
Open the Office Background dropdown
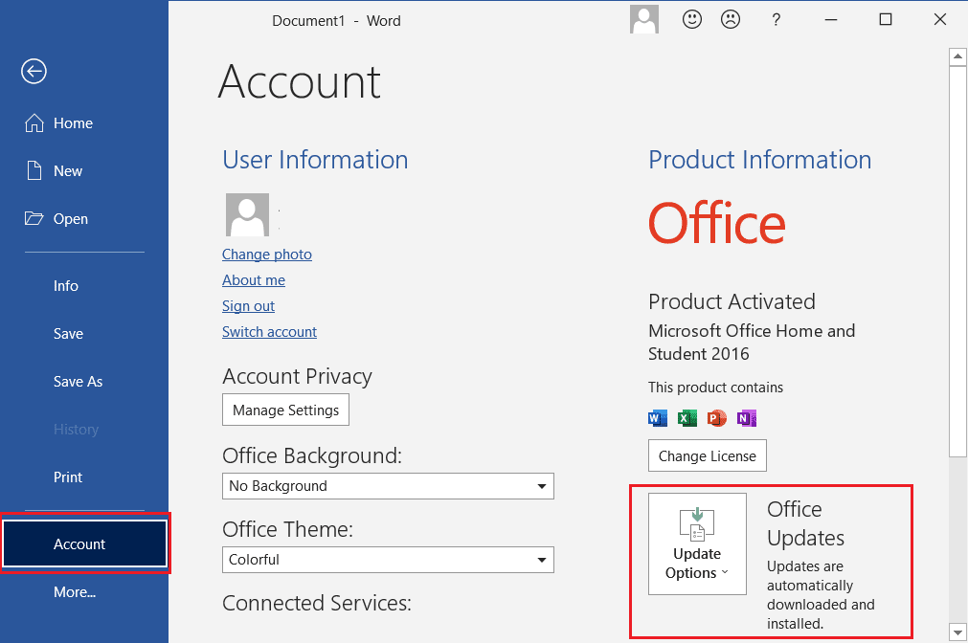click(x=543, y=486)
